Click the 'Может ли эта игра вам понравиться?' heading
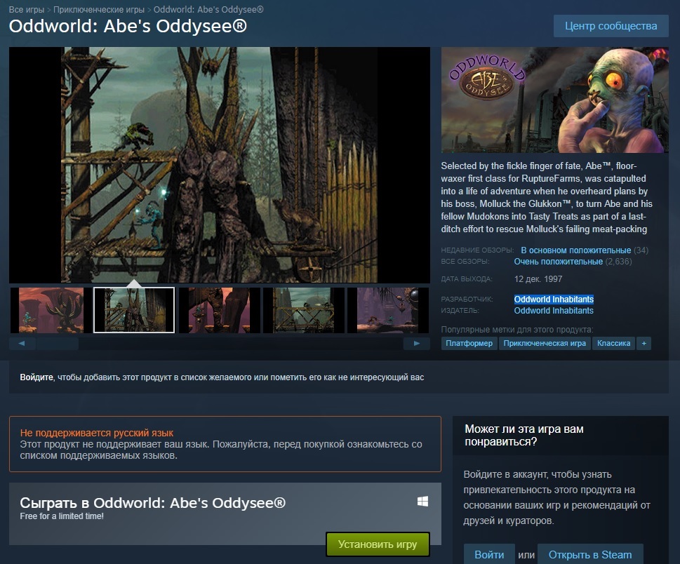Viewport: 680px width, 564px height. pos(524,435)
